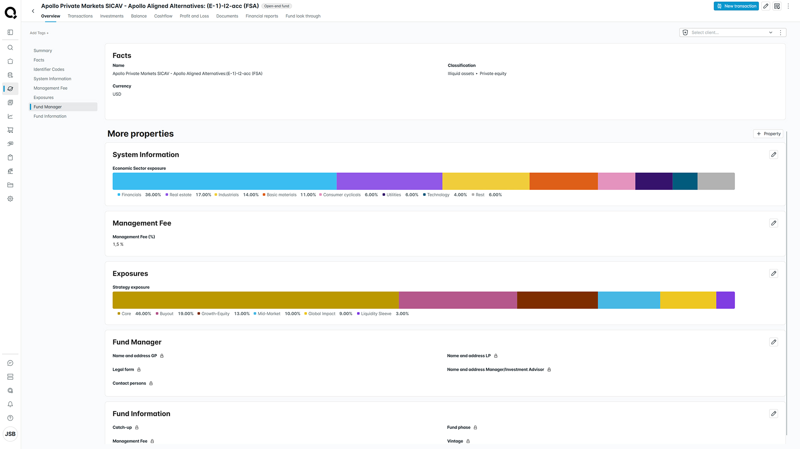Go to the home icon in the sidebar
The height and width of the screenshot is (449, 800).
coord(10,61)
